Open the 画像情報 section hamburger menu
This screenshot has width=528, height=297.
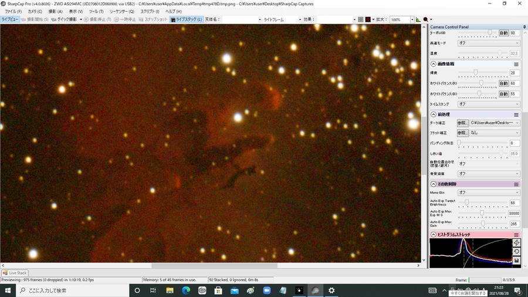(x=516, y=64)
